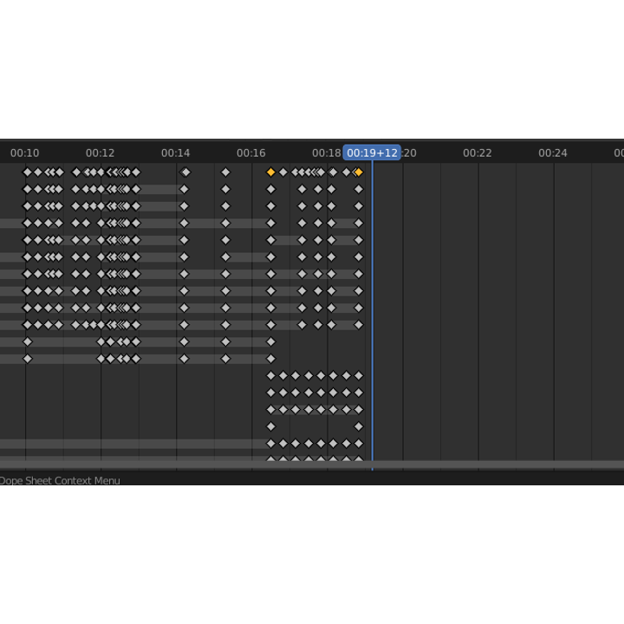
Task: Select the leftmost keyframe in the top row
Action: (28, 172)
